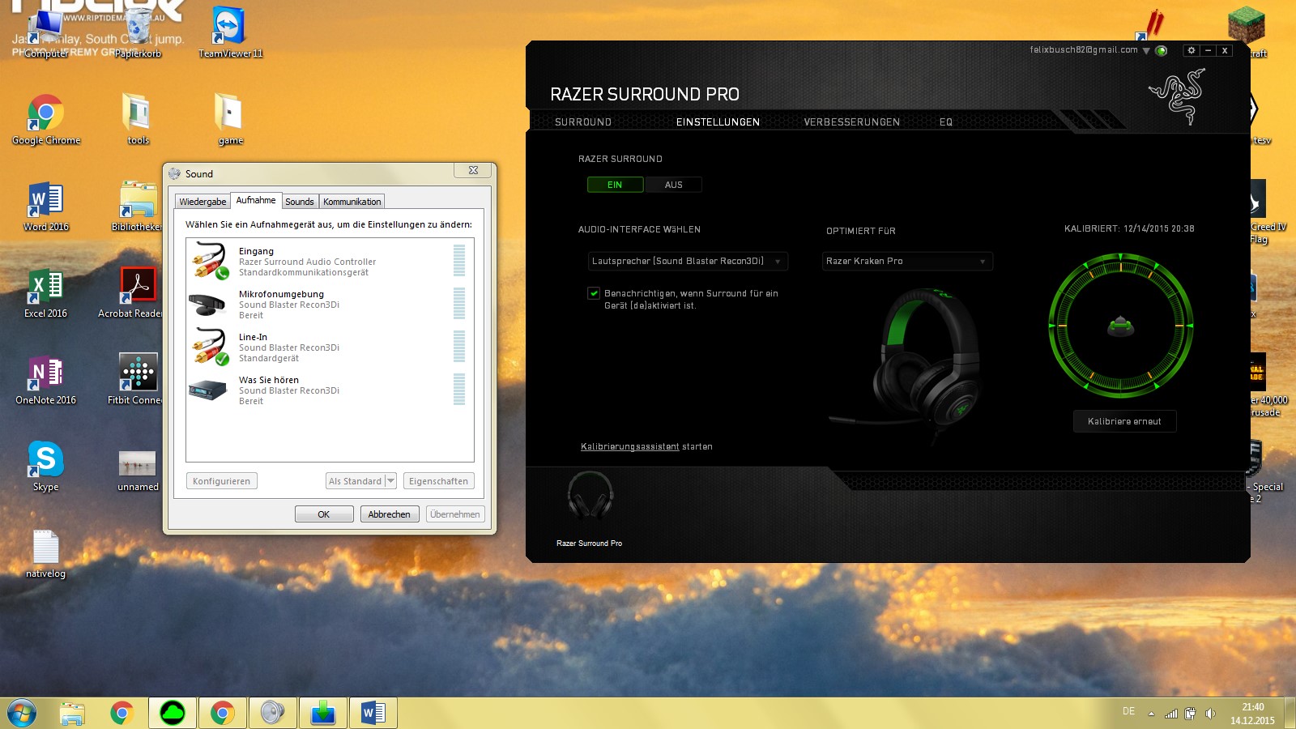Click the DE language indicator in taskbar
This screenshot has height=729, width=1296.
[1128, 711]
